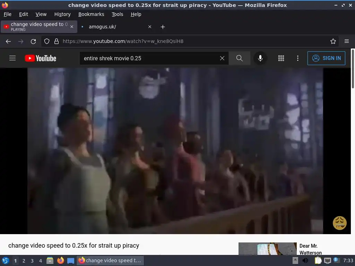The width and height of the screenshot is (355, 266).
Task: Open the Tools menu
Action: click(117, 14)
